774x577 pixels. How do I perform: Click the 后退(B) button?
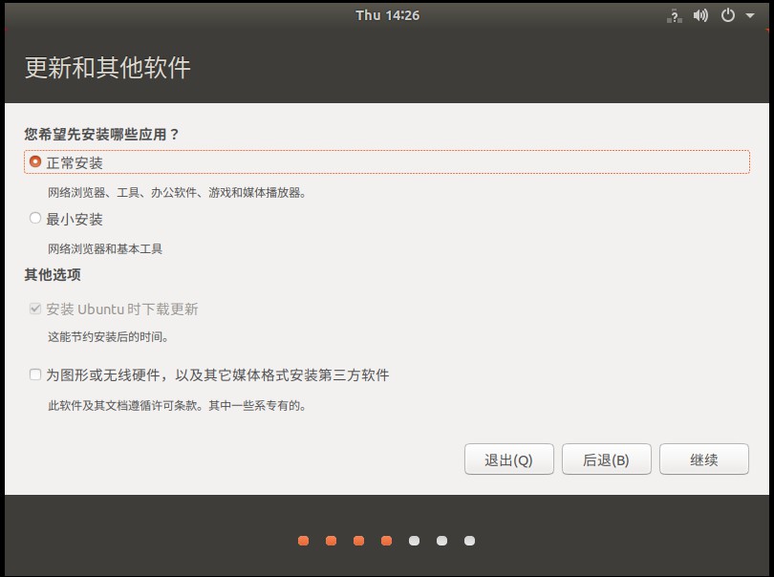coord(606,459)
